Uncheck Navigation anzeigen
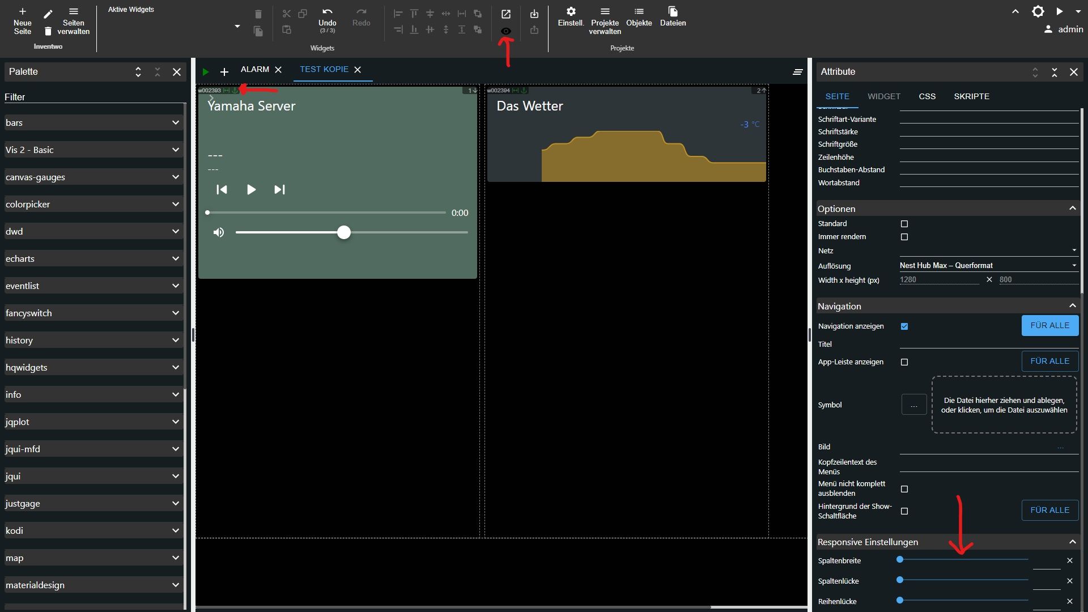This screenshot has width=1088, height=612. pyautogui.click(x=904, y=326)
